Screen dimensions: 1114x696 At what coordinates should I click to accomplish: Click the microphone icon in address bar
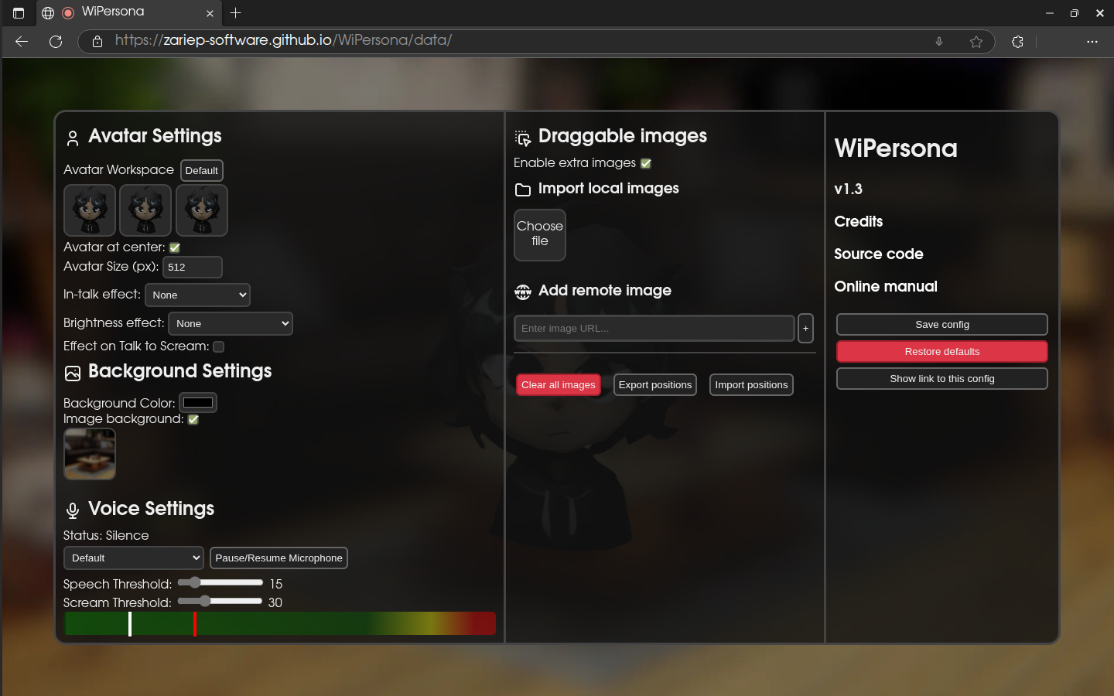click(x=939, y=42)
